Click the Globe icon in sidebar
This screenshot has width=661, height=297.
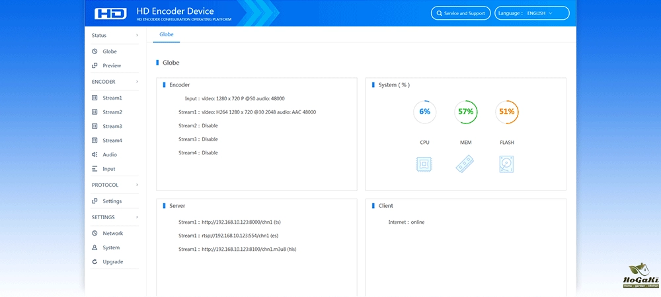pos(95,51)
